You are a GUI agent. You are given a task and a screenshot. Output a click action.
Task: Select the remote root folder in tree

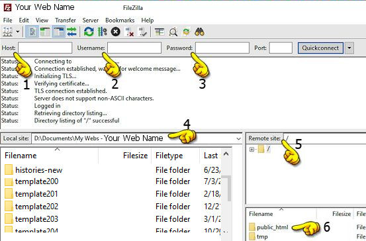(265, 149)
